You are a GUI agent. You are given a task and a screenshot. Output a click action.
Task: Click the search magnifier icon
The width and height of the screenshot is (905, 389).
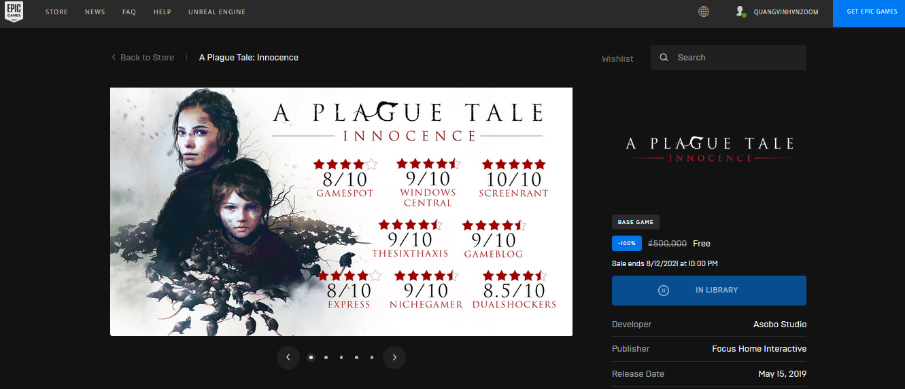point(664,58)
